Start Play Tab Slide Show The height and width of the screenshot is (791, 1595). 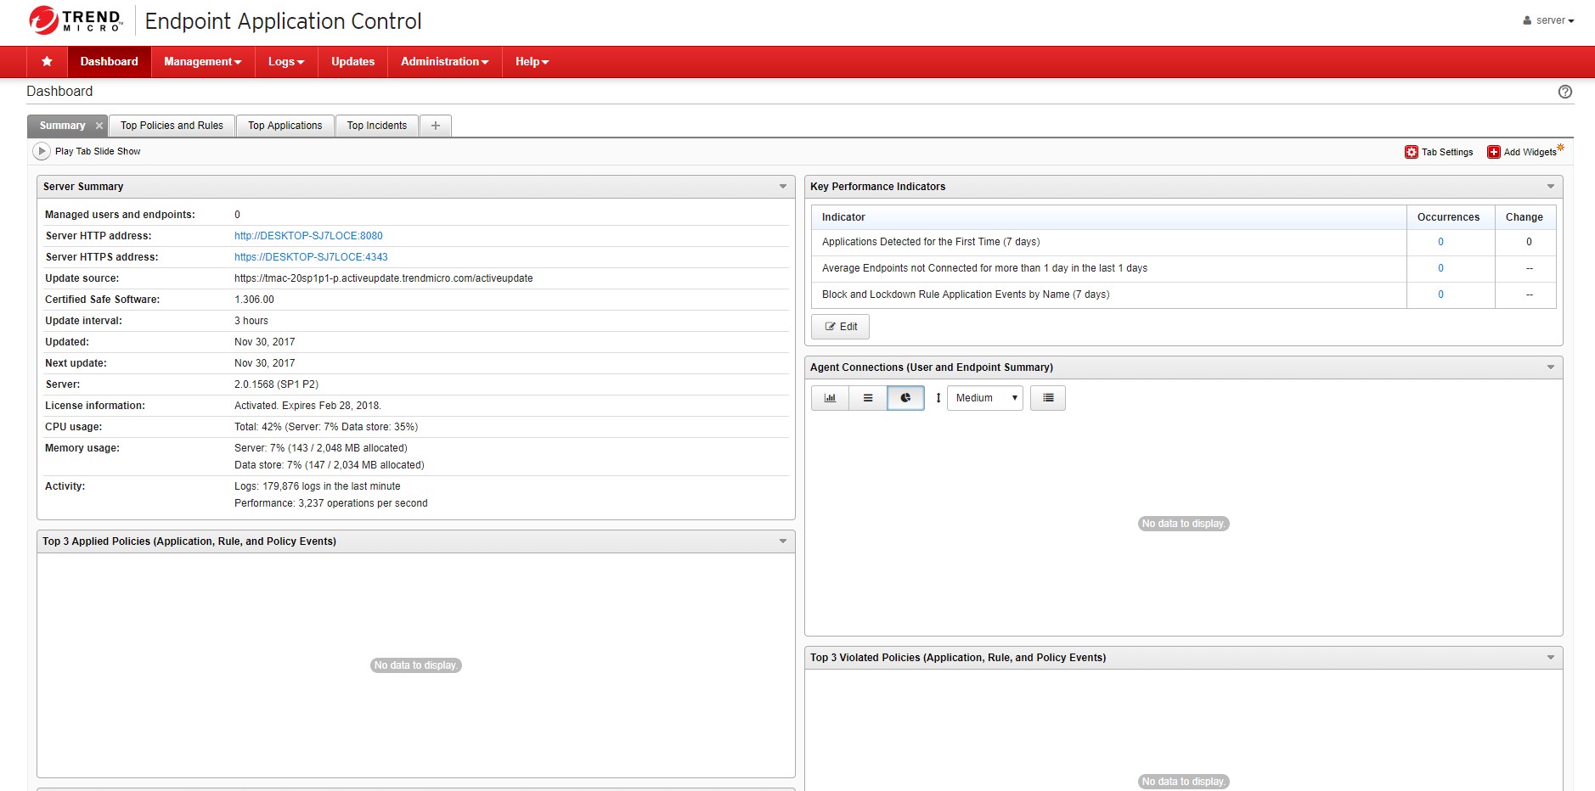[x=41, y=150]
